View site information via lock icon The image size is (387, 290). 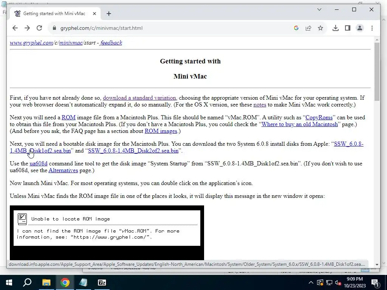point(54,28)
